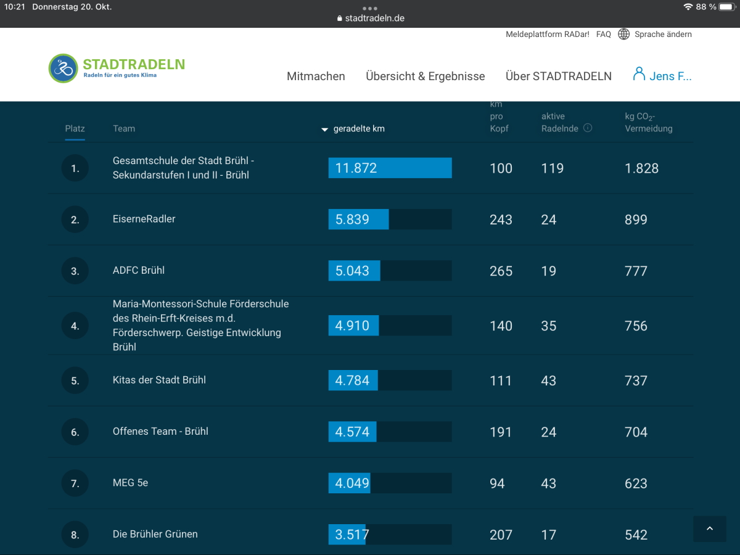Click CO2 value 1.828
The image size is (740, 555).
(x=642, y=168)
